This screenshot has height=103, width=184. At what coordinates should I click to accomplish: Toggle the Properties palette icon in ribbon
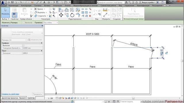tap(14, 15)
